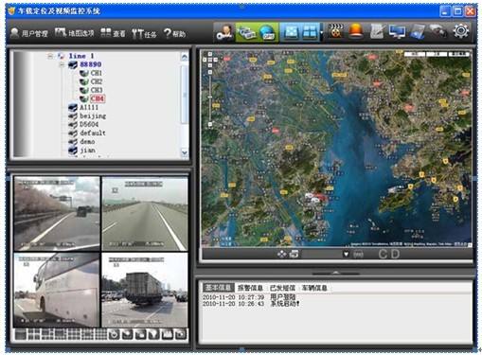The image size is (482, 355).
Task: Adjust the map zoom slider
Action: click(210, 98)
